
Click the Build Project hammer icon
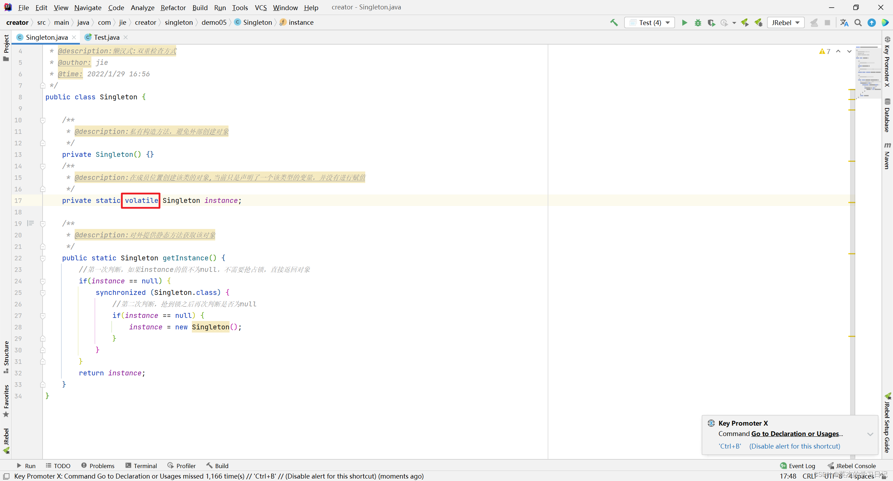[x=614, y=23]
